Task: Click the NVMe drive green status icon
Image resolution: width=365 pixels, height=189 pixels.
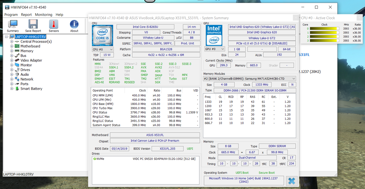Action: [x=95, y=159]
